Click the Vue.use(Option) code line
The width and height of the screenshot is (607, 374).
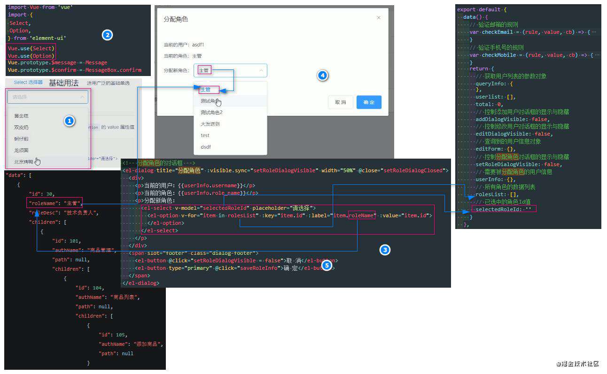[x=31, y=56]
